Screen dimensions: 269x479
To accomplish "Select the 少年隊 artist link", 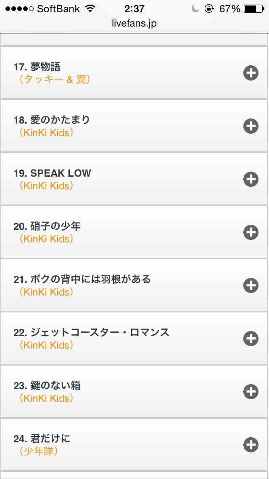I will pyautogui.click(x=39, y=452).
